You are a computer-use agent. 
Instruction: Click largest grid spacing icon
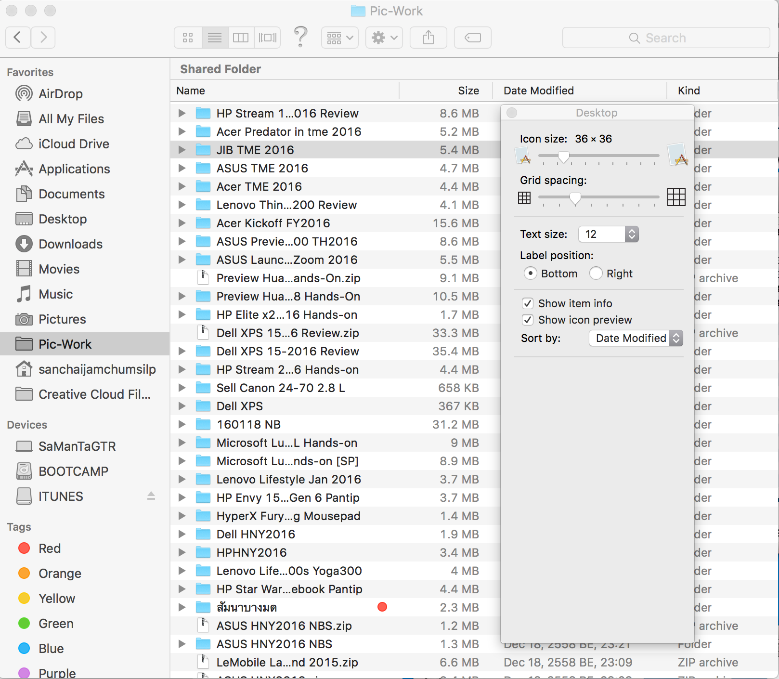(676, 197)
